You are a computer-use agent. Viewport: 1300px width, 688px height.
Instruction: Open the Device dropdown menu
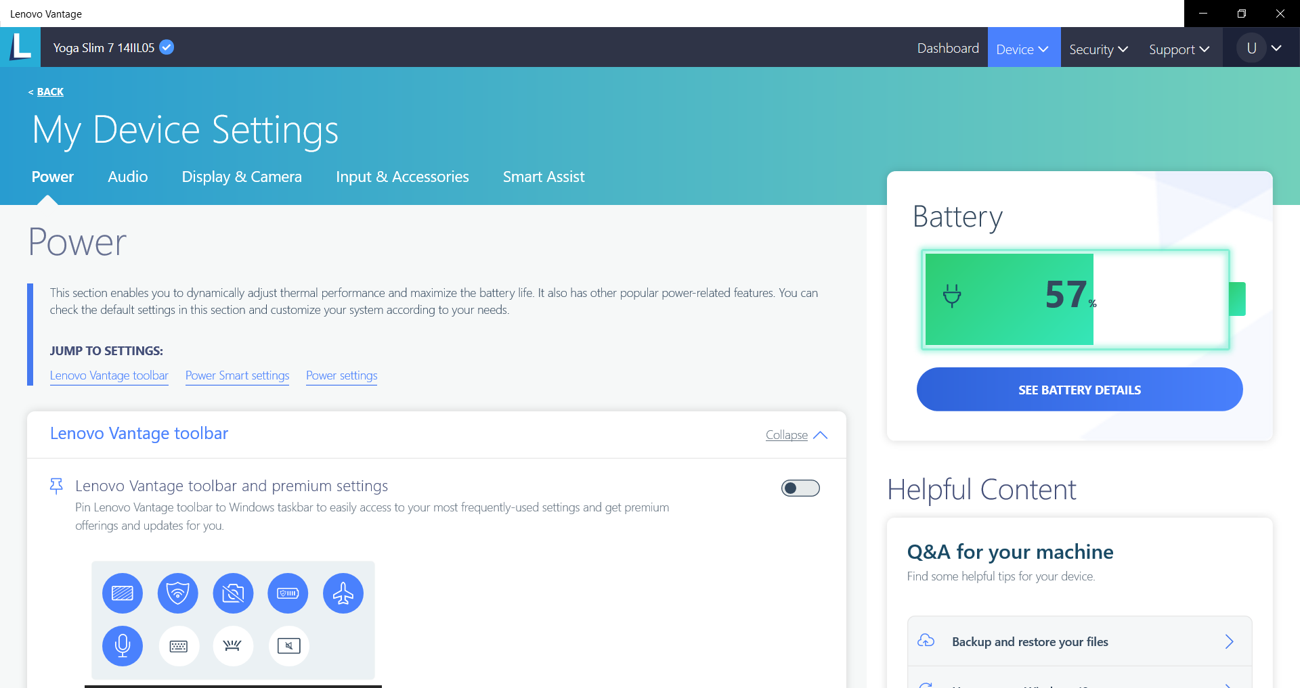(x=1023, y=49)
